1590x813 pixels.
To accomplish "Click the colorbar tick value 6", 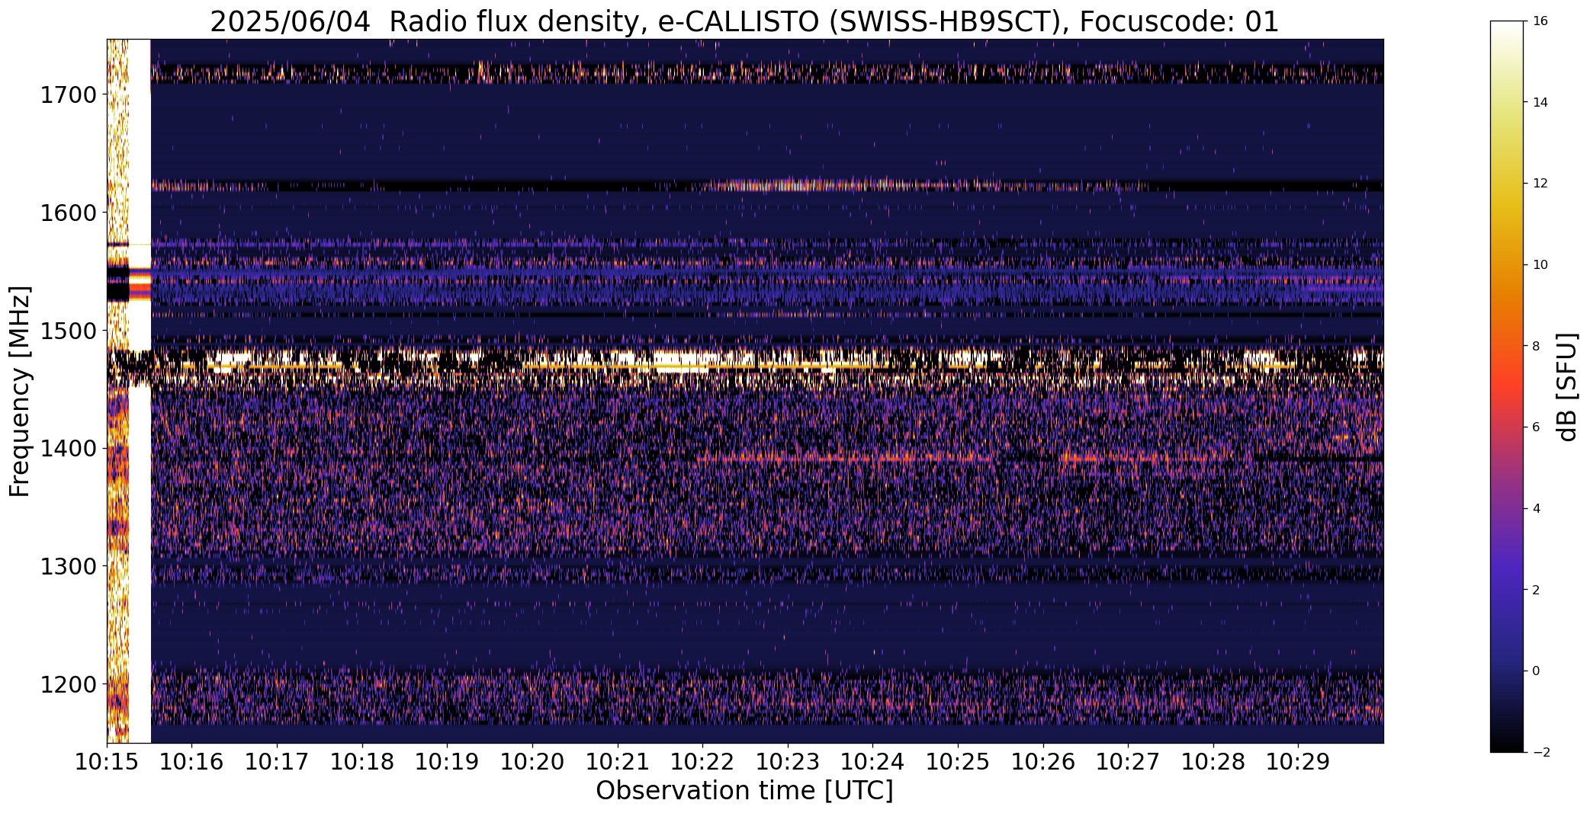I will 1537,427.
